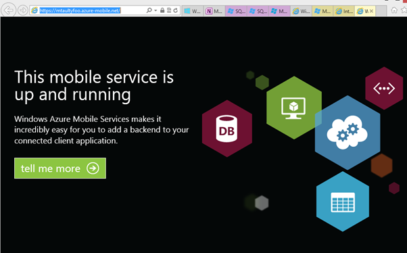Go back with the browser back arrow
This screenshot has height=253, width=407.
(8, 10)
